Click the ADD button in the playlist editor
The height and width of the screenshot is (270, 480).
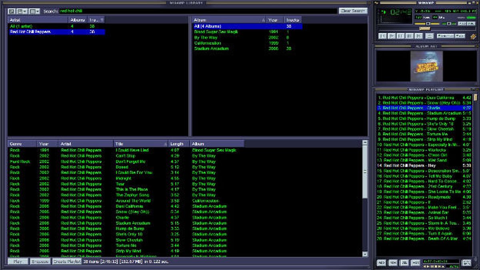point(382,263)
